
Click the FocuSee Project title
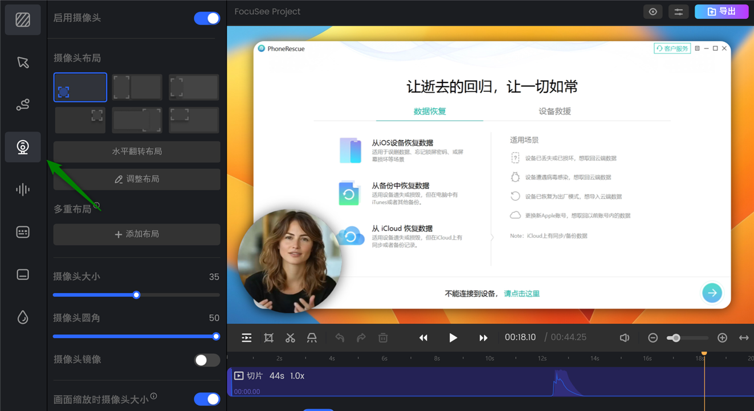[267, 11]
